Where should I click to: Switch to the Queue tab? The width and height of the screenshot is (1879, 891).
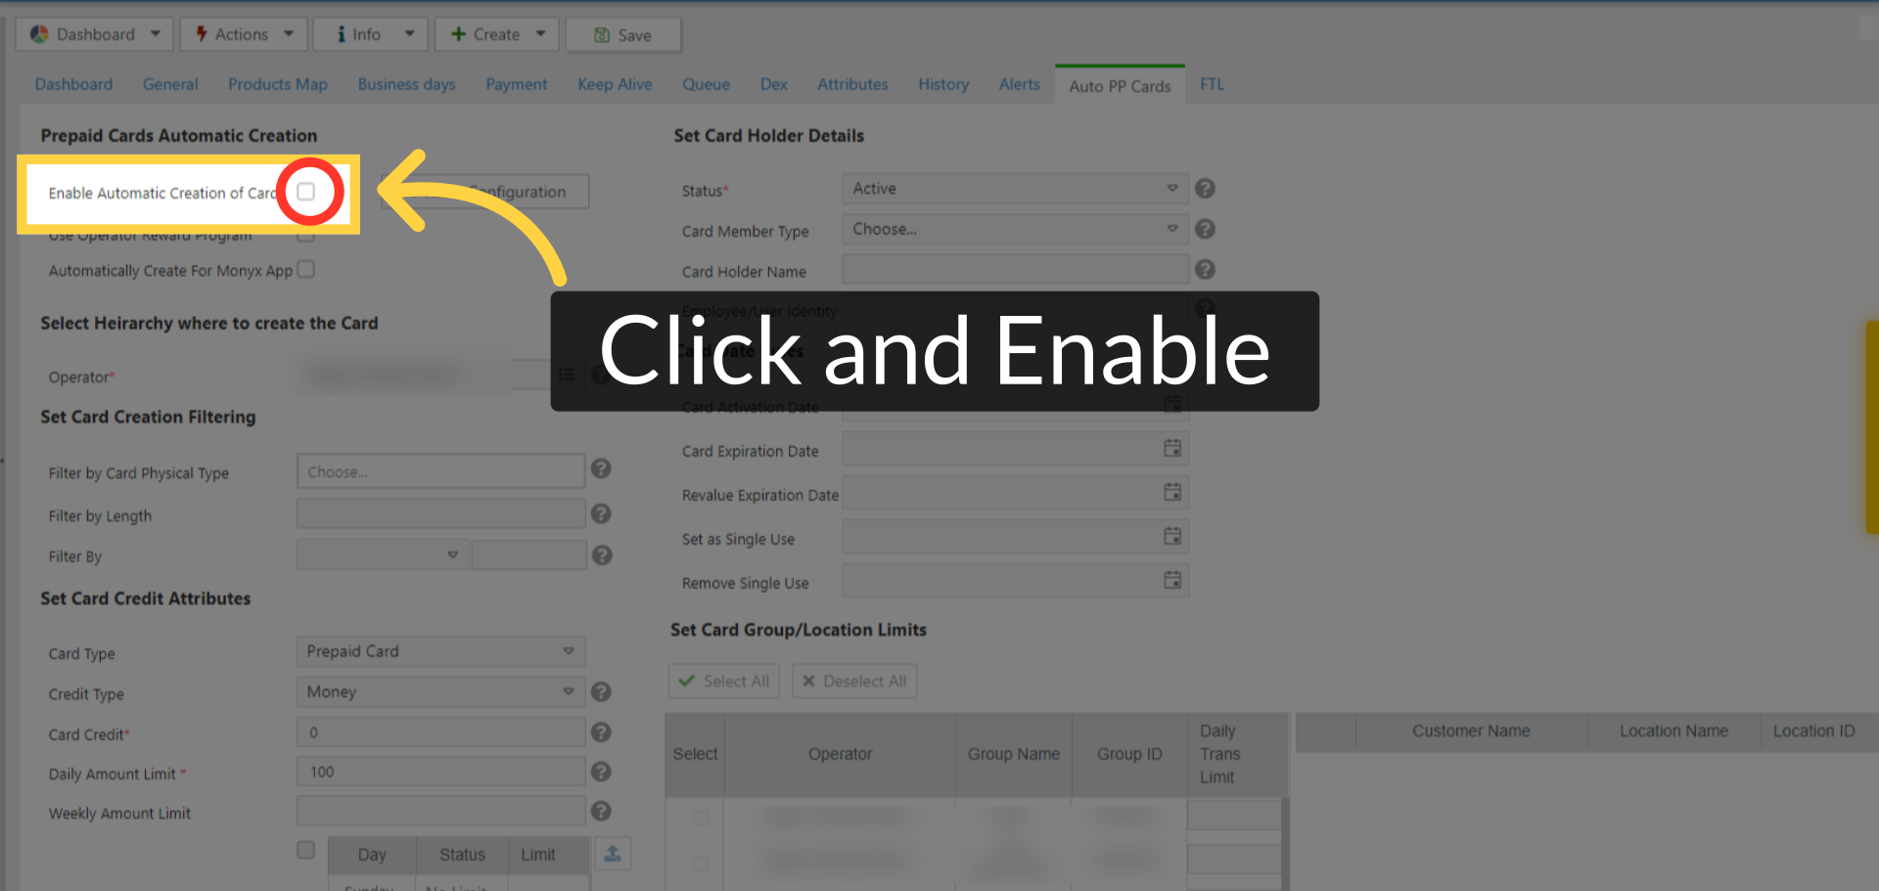[x=707, y=84]
